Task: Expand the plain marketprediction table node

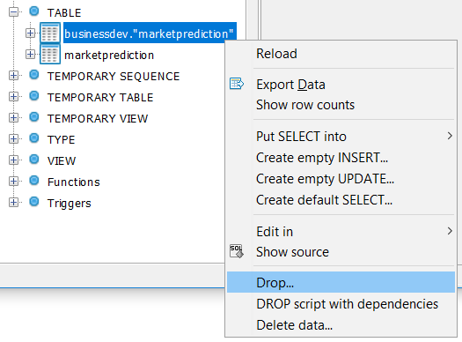Action: pos(30,55)
